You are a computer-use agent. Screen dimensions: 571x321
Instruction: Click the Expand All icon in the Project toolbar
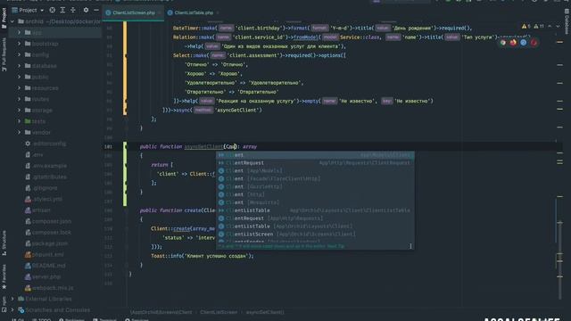click(62, 10)
